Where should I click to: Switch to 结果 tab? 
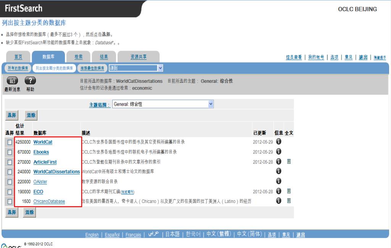[x=104, y=57]
